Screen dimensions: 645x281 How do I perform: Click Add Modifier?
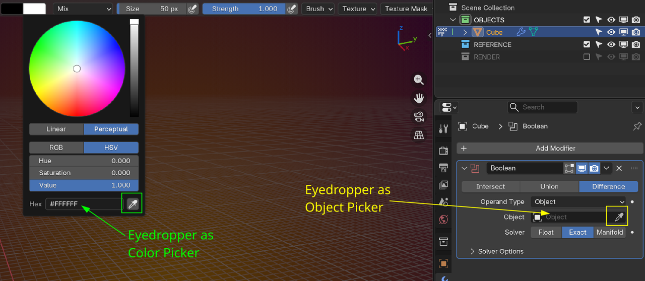click(x=550, y=149)
